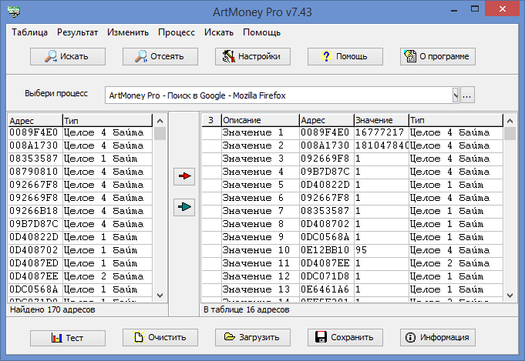
Task: Click the ellipsis button beside process list
Action: coord(468,95)
